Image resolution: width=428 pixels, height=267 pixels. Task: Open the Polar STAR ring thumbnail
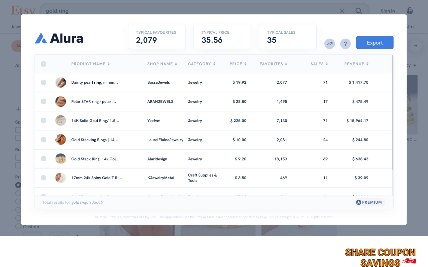pos(61,101)
